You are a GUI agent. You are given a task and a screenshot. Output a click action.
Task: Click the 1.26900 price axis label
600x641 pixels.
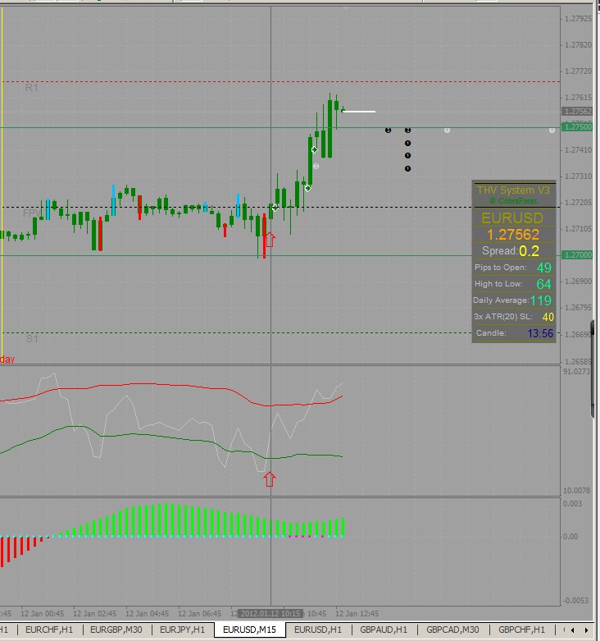578,282
